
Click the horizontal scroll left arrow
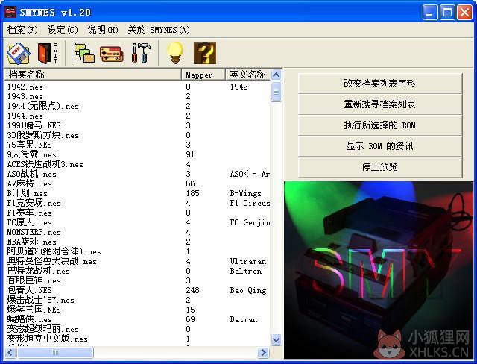click(x=10, y=352)
